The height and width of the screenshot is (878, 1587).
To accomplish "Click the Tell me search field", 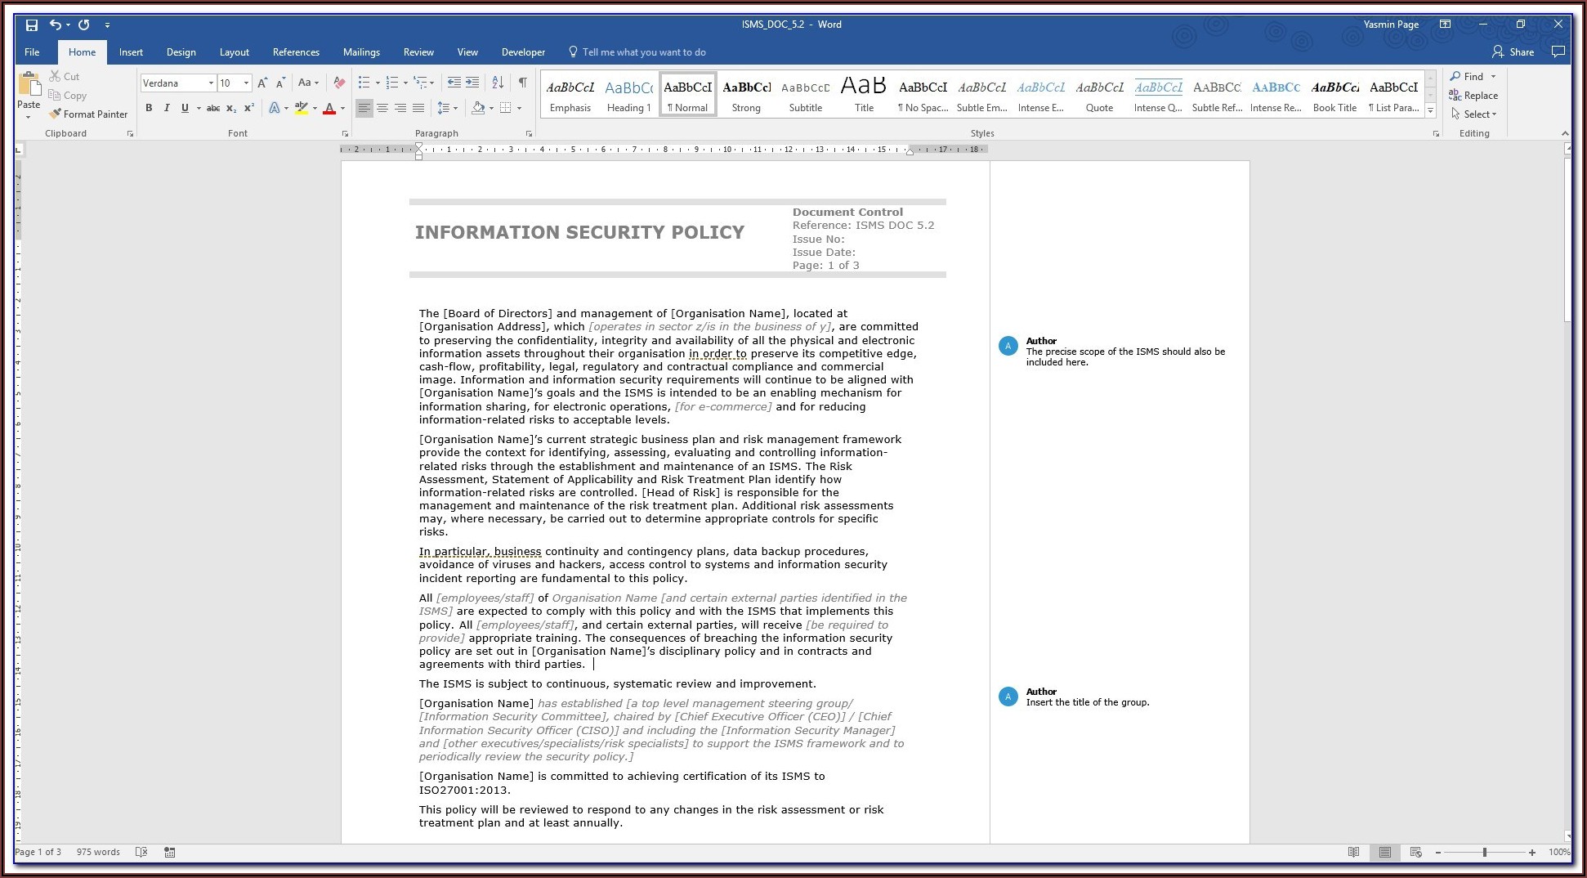I will pos(643,52).
